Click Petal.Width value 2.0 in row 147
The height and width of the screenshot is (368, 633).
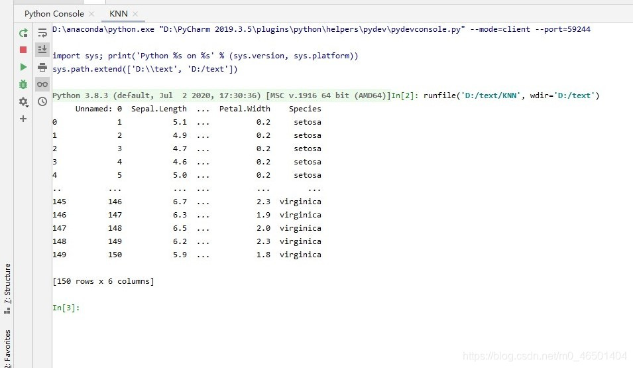click(263, 228)
